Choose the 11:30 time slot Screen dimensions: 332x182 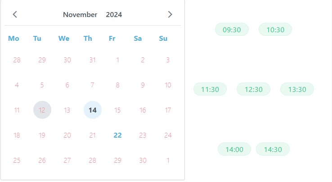[x=210, y=89]
